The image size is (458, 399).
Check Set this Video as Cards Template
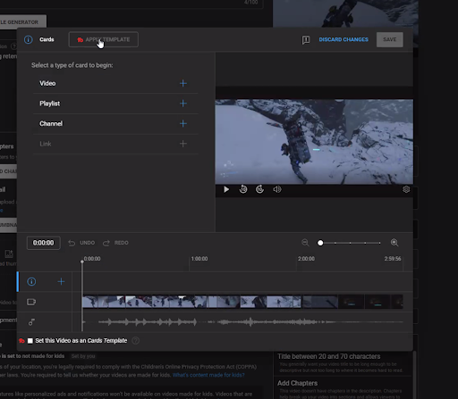(x=30, y=341)
